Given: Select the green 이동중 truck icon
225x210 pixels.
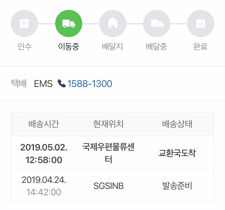Looking at the screenshot, I should (x=69, y=23).
